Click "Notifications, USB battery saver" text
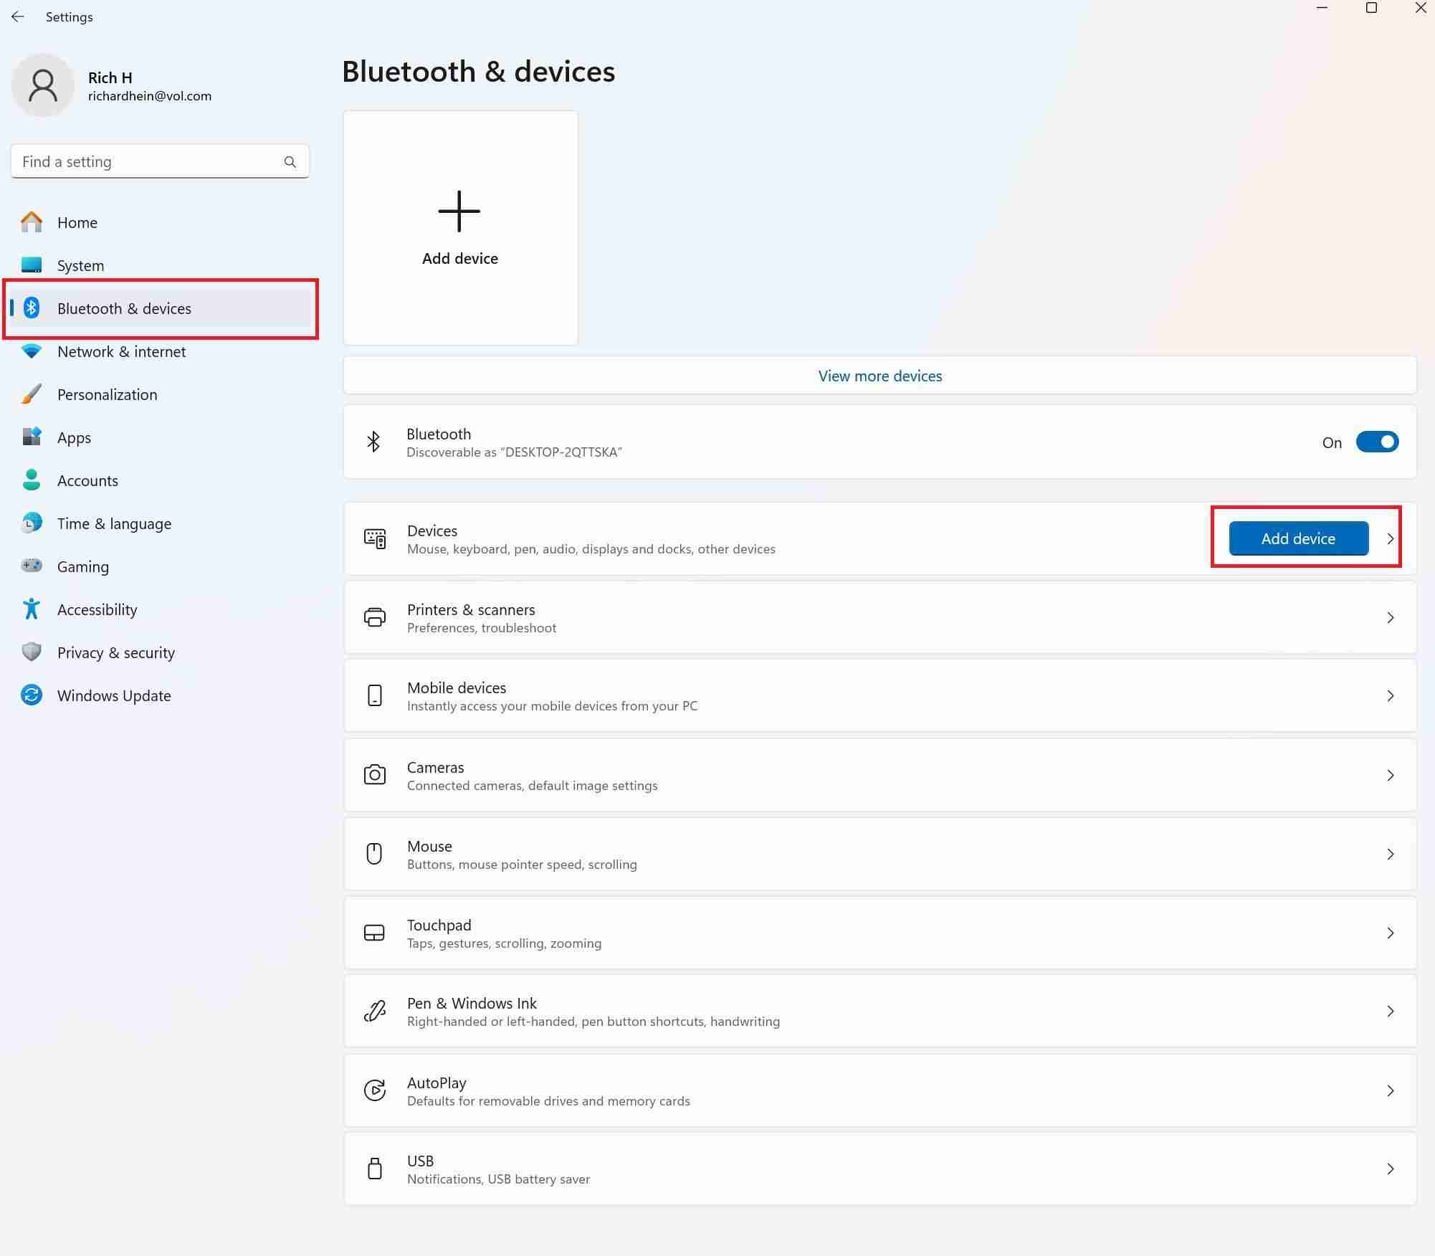Screen dimensions: 1435x1256 pos(498,1179)
